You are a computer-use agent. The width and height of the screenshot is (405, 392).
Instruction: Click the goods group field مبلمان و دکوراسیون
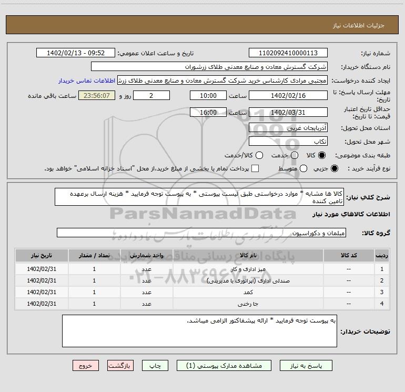[x=201, y=233]
